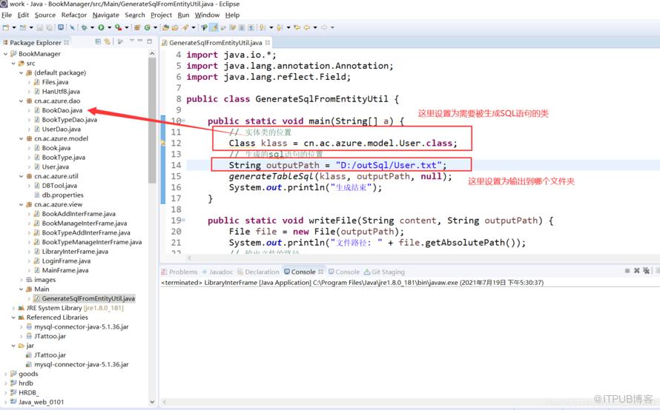The width and height of the screenshot is (660, 410).
Task: Click the Save toolbar icon
Action: click(39, 27)
